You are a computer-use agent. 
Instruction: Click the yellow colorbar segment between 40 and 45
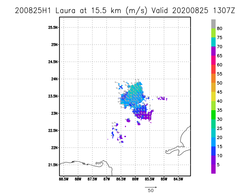click(x=213, y=96)
